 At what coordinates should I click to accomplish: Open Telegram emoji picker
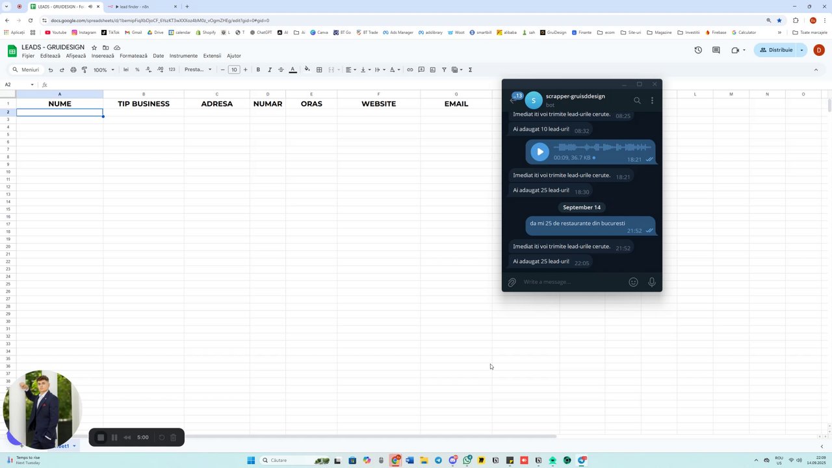(633, 282)
